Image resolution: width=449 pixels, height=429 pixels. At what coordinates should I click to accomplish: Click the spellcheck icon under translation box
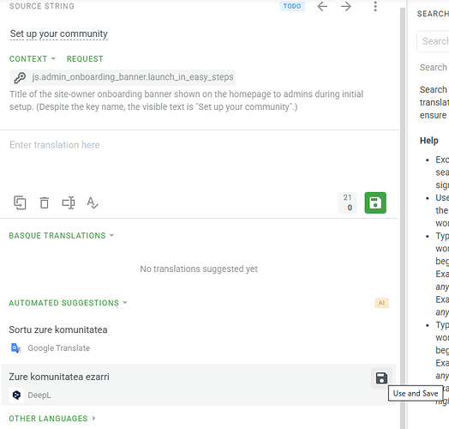pyautogui.click(x=93, y=202)
